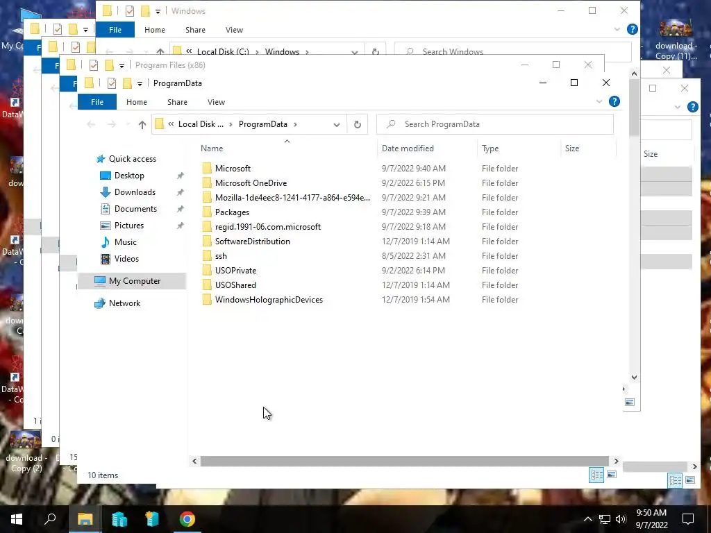Open the Home tab in ProgramData
The height and width of the screenshot is (533, 711).
point(137,102)
